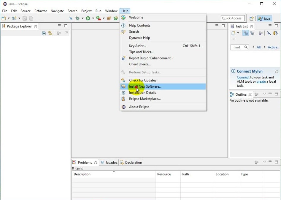
Task: Open Report Bug or Enhancement entry
Action: pyautogui.click(x=163, y=58)
